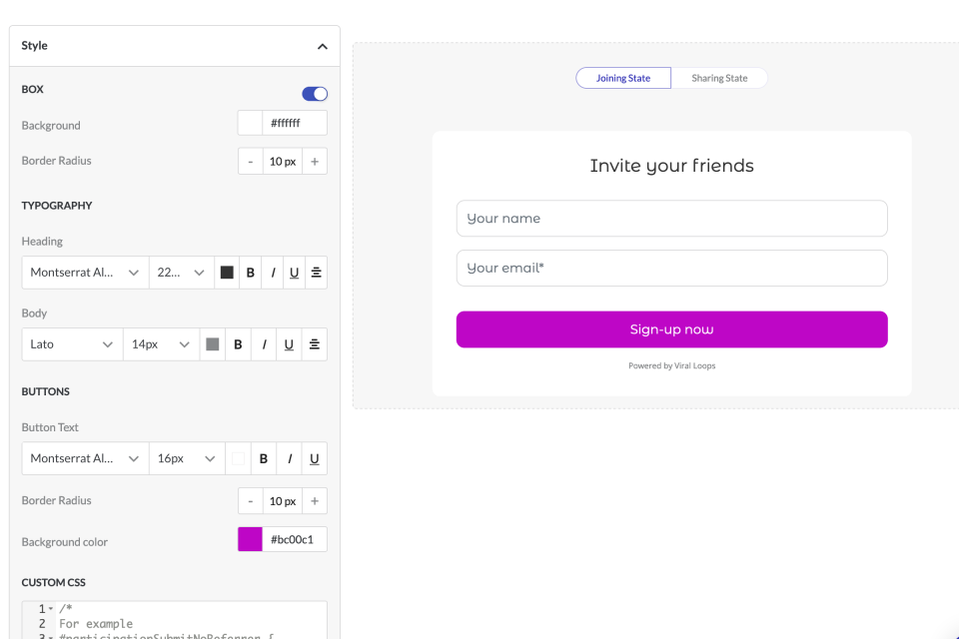Open Heading text alignment options
The image size is (959, 639).
click(x=316, y=273)
